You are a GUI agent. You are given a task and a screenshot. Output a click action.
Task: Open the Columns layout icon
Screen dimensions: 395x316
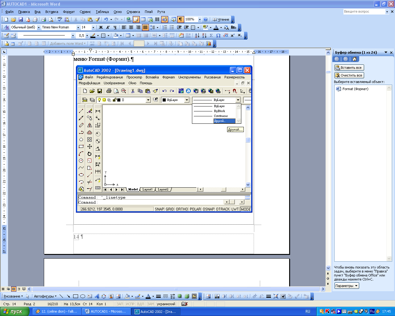[x=157, y=19]
